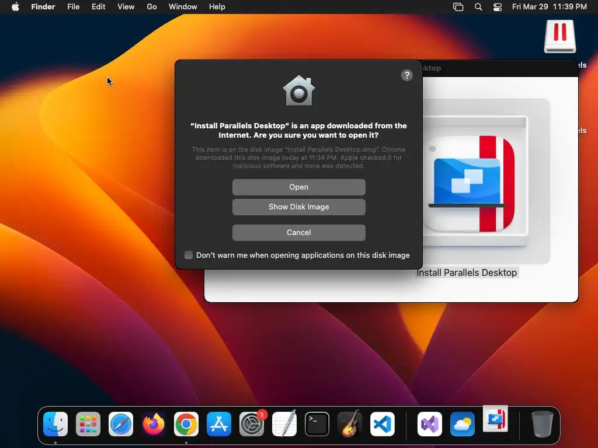
Task: Open Spotlight search icon
Action: pyautogui.click(x=478, y=7)
